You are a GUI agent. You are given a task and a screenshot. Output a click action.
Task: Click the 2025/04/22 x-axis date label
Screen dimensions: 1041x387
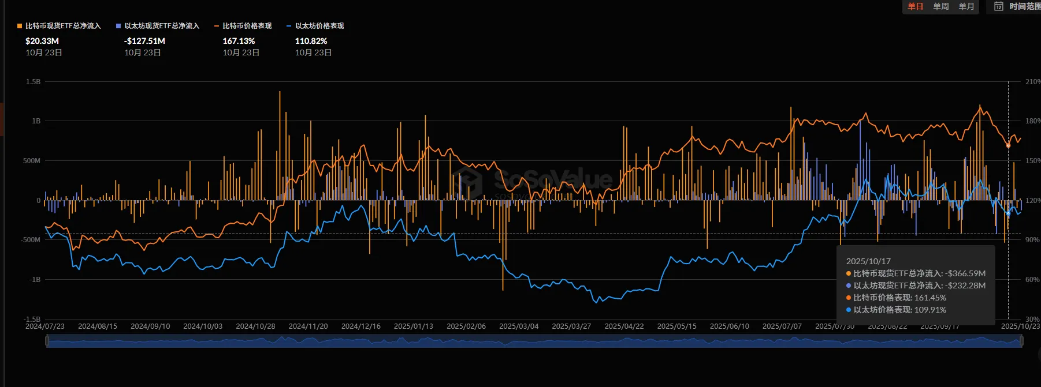(x=624, y=326)
